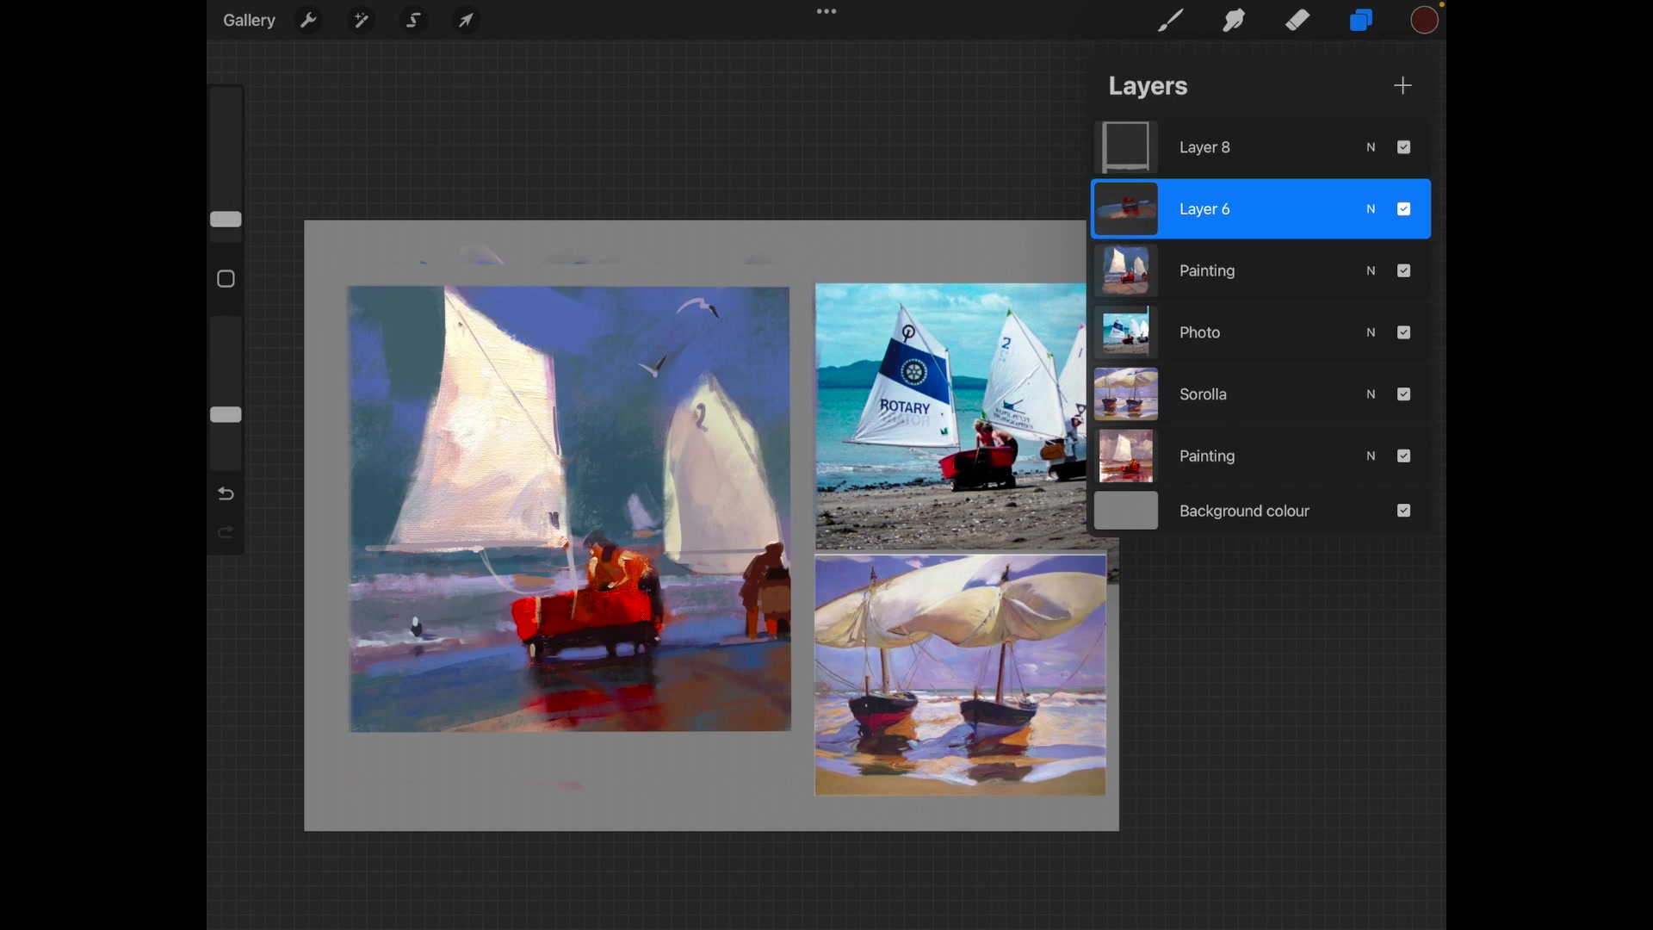Screen dimensions: 1653x930
Task: Tap the undo arrow in sidebar
Action: coord(226,493)
